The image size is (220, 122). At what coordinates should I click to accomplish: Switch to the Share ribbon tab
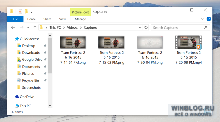(x=47, y=19)
